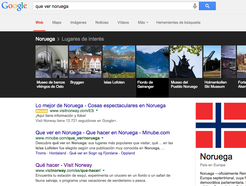Open Herramientas de búsqueda
Viewport: 246px width, 186px height.
click(x=178, y=23)
